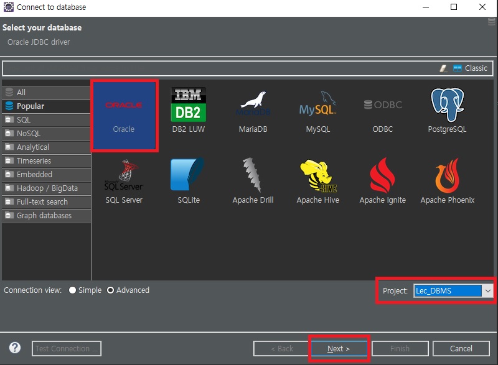
Task: Select the MySQL dolphin driver
Action: tap(317, 111)
